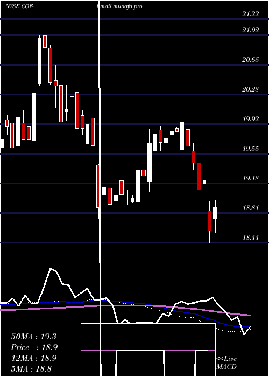Click the red gap-down candle below 19.55

pos(98,186)
